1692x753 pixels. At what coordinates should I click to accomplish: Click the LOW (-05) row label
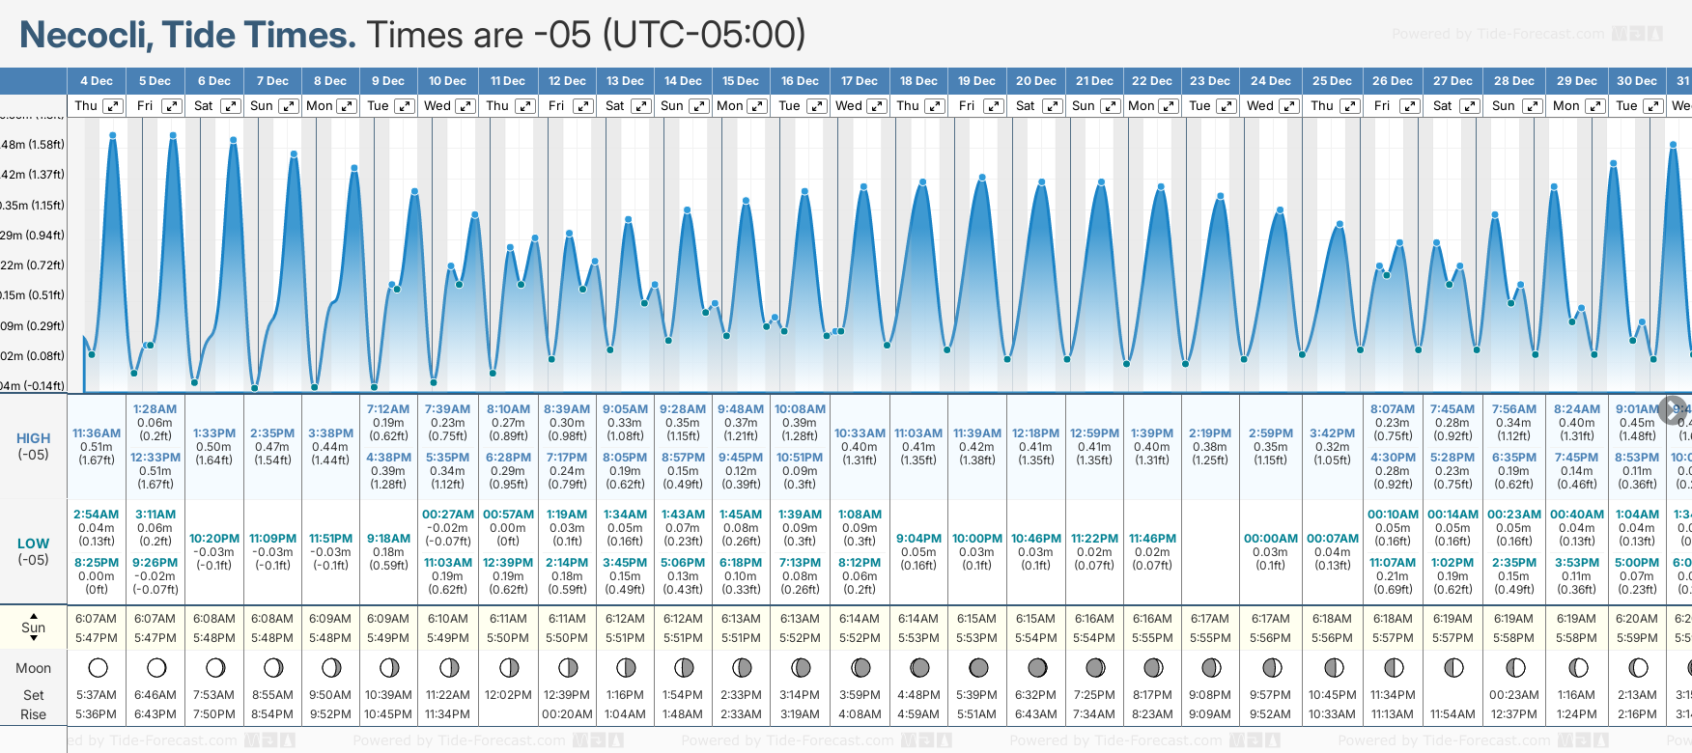34,551
